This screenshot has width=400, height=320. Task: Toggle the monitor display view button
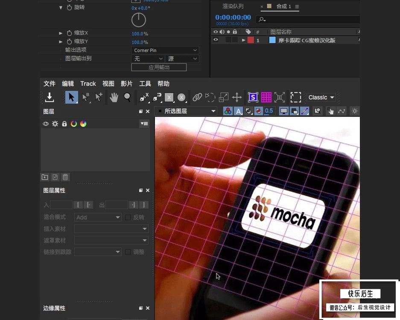[284, 111]
